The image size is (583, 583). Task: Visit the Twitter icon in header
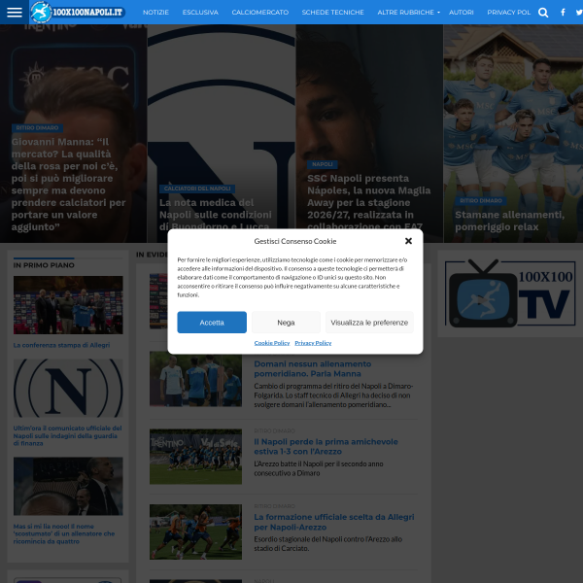pos(579,13)
